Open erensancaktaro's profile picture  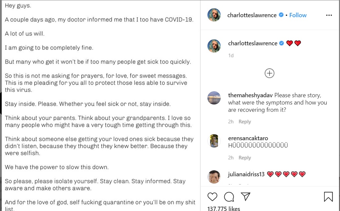[214, 141]
